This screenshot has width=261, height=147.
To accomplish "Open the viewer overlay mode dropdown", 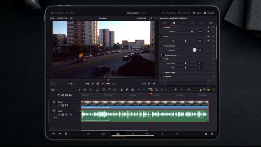I will pyautogui.click(x=53, y=83).
